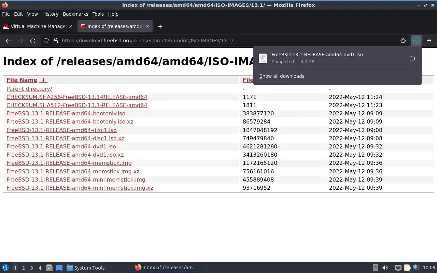Image resolution: width=437 pixels, height=273 pixels.
Task: Open the Downloads panel toolbar button
Action: point(416,41)
